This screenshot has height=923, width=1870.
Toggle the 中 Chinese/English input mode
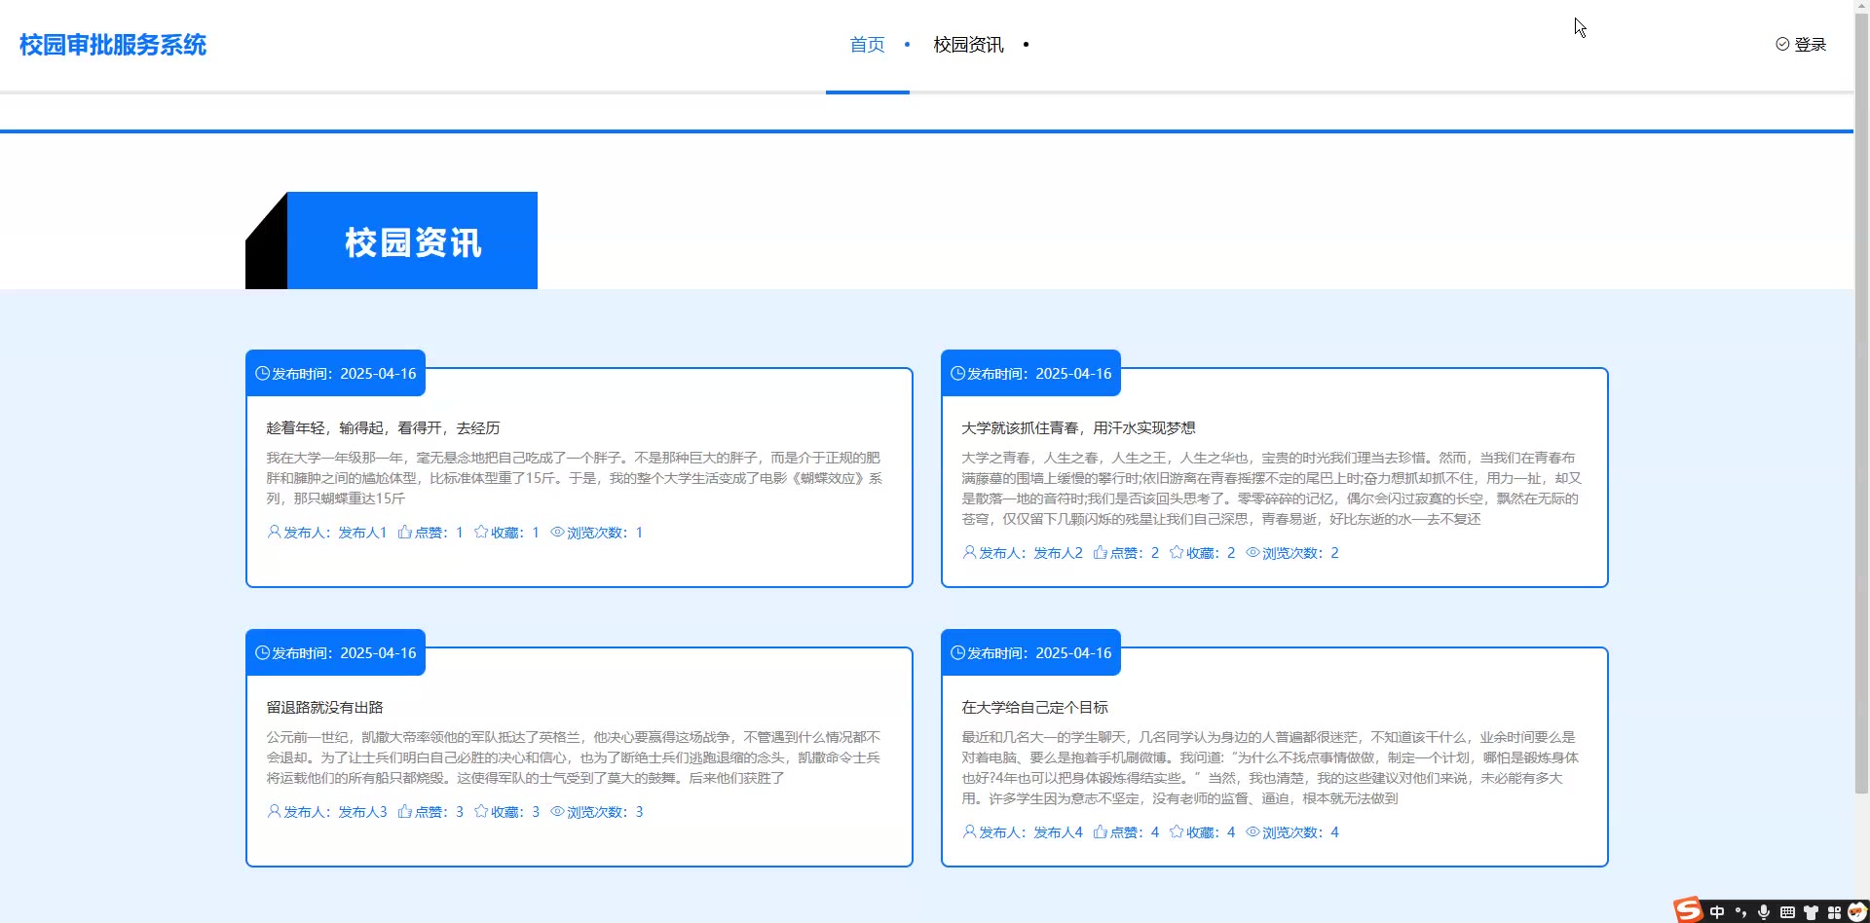[1716, 912]
